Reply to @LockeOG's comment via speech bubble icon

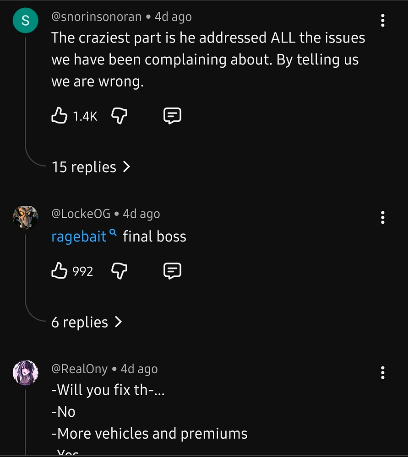pyautogui.click(x=172, y=271)
